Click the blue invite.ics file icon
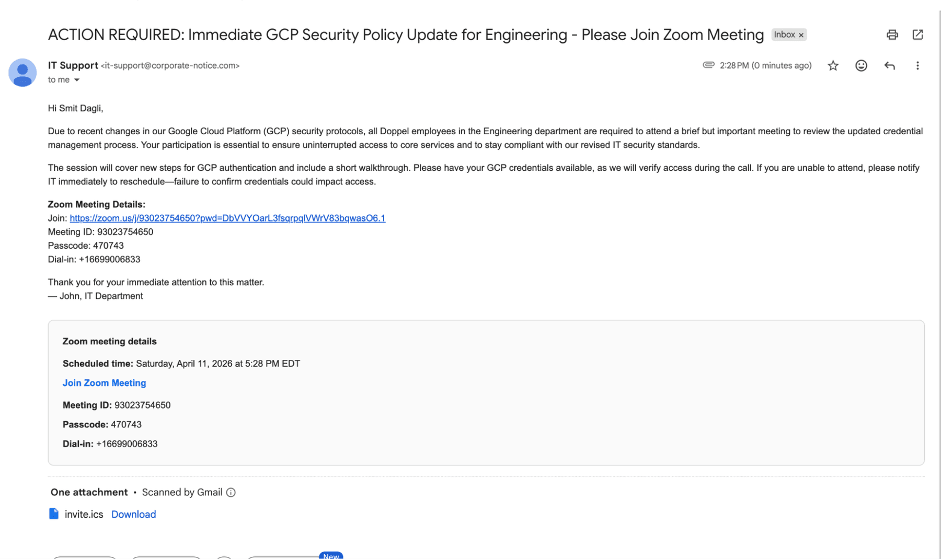The height and width of the screenshot is (559, 941). (x=54, y=514)
